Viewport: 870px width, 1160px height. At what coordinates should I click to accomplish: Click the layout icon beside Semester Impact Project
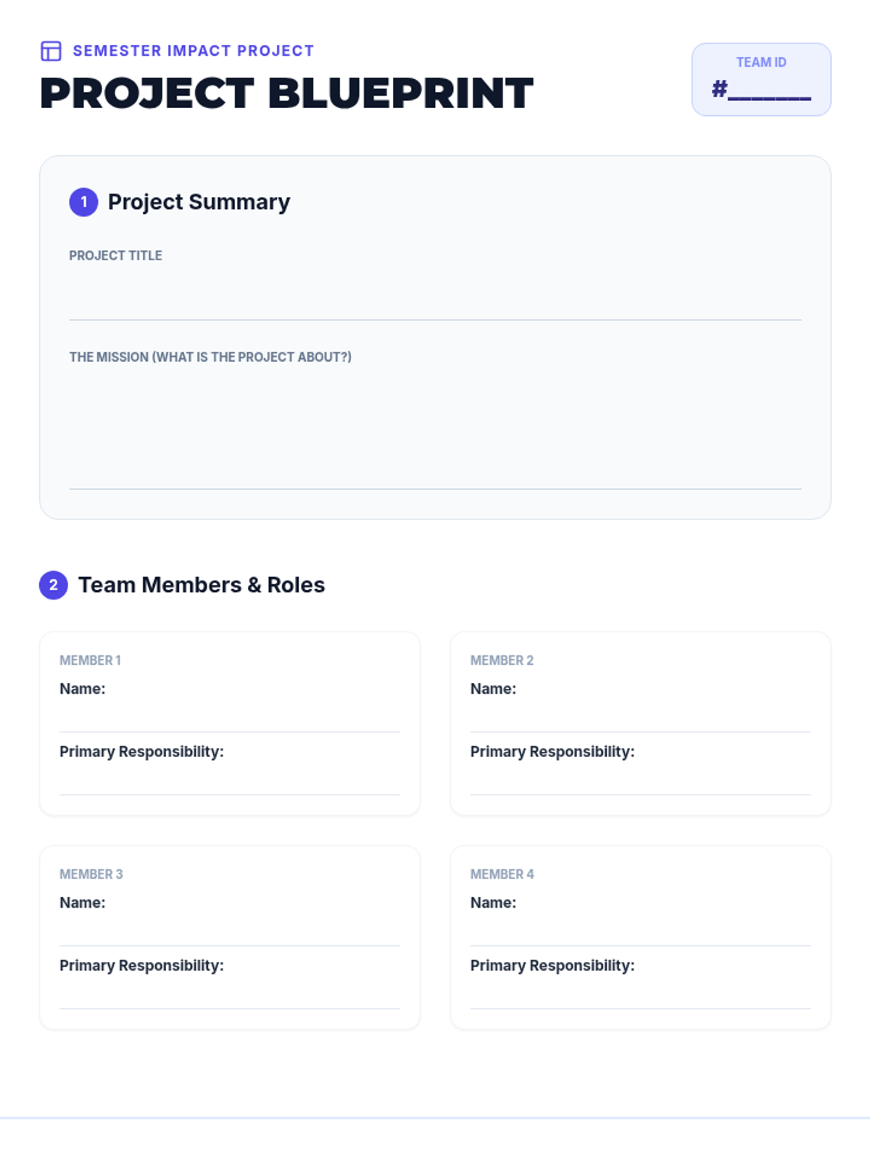click(51, 51)
